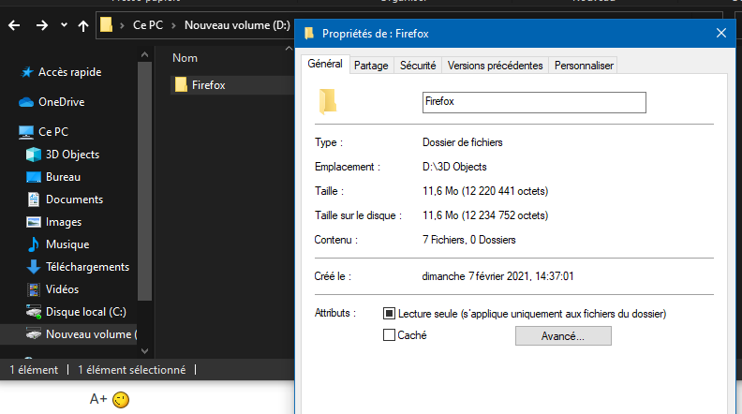742x414 pixels.
Task: Click the 'Dossier de fichiers' type value
Action: pyautogui.click(x=462, y=142)
